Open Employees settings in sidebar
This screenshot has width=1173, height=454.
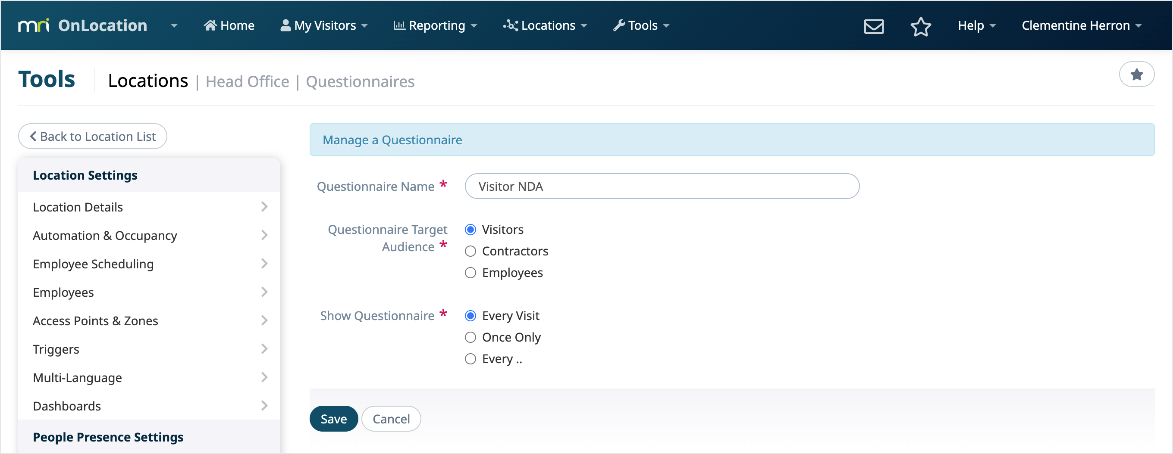tap(149, 292)
